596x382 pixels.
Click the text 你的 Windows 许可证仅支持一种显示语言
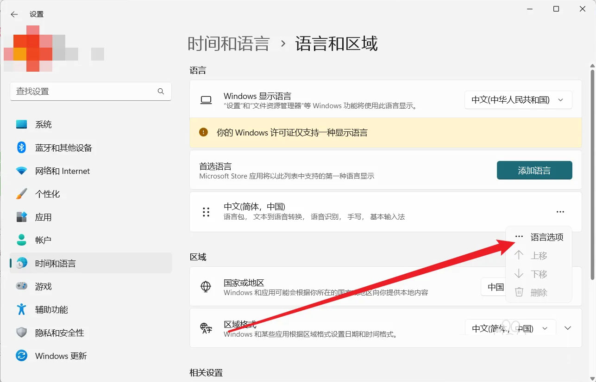click(x=292, y=133)
